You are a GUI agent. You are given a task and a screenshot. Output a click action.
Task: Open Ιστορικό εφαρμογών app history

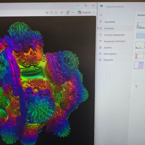[115, 35]
